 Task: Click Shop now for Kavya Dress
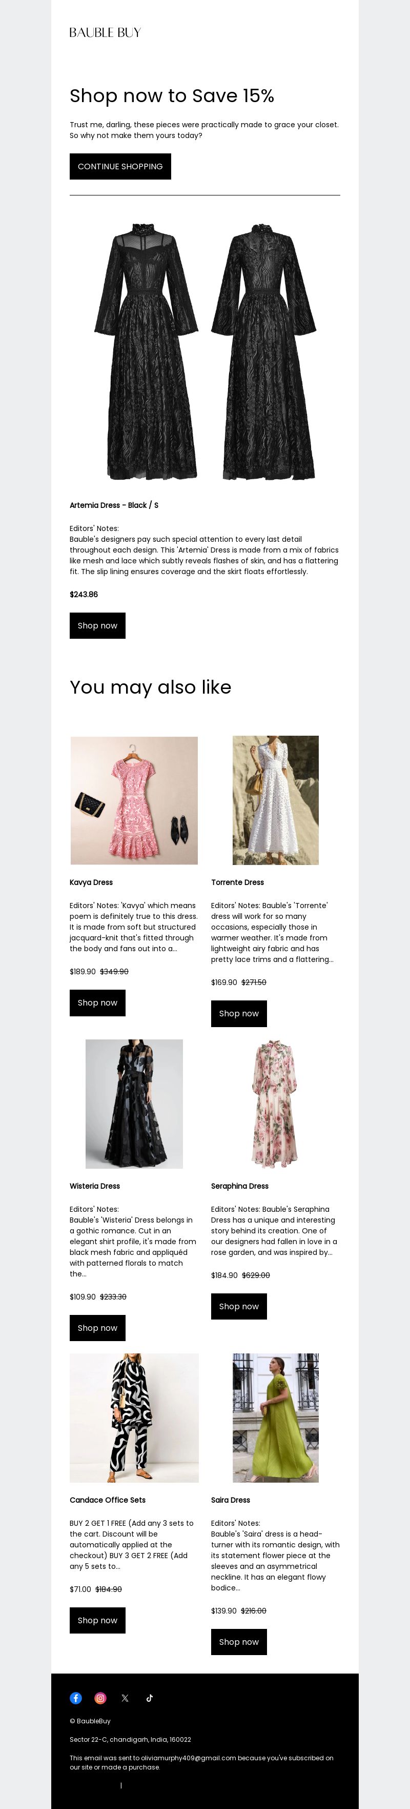[97, 1003]
